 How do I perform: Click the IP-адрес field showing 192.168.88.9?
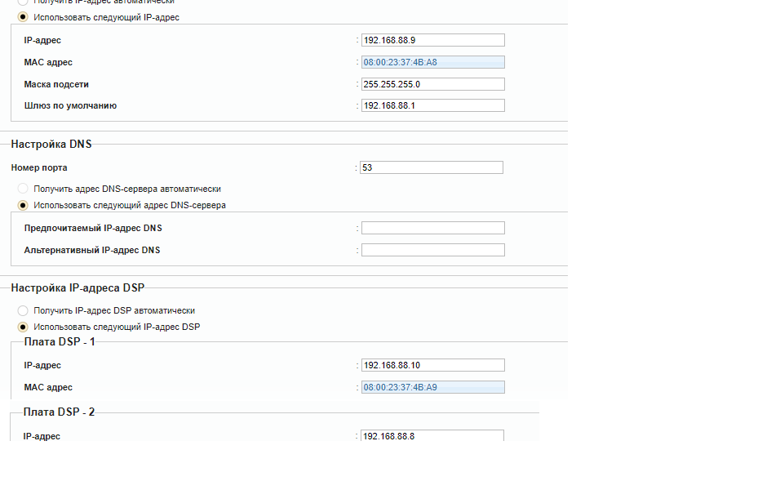pyautogui.click(x=432, y=40)
